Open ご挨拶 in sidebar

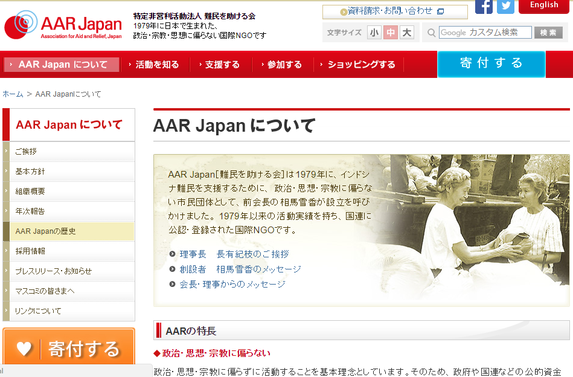click(69, 152)
